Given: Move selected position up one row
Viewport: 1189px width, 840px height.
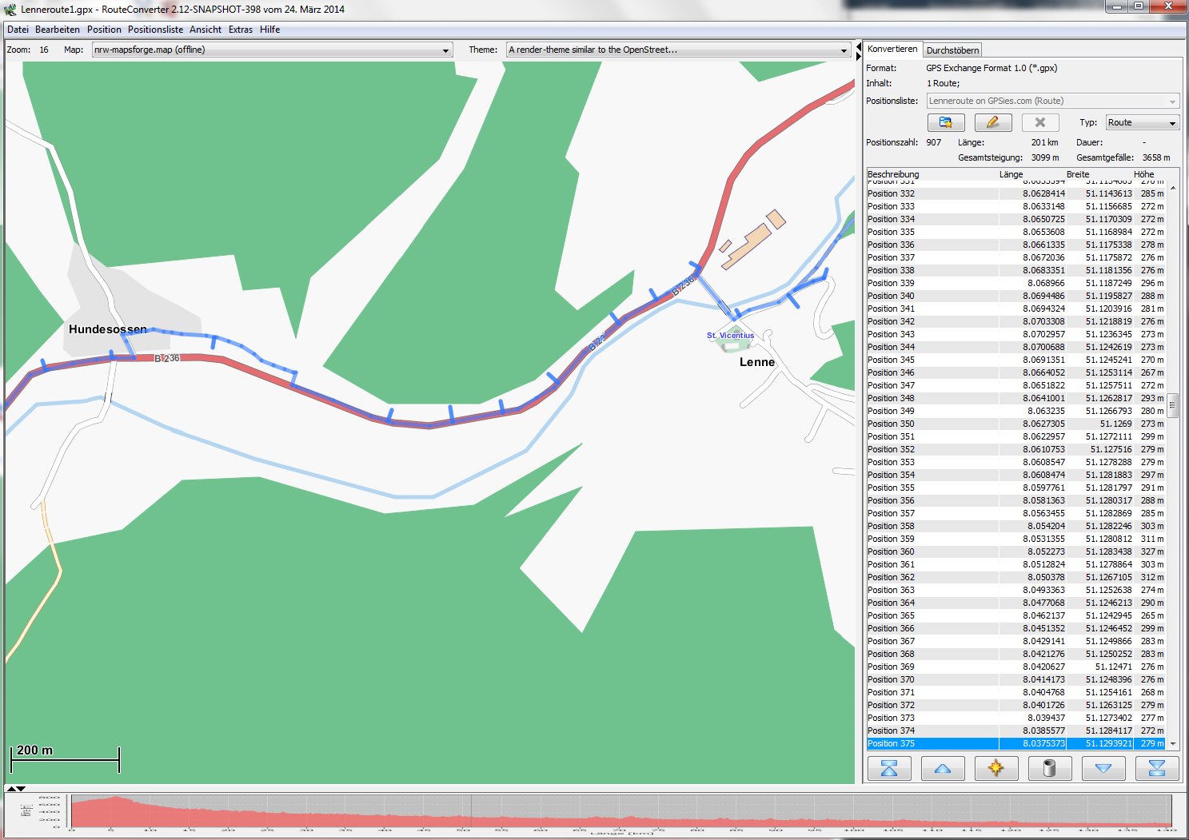Looking at the screenshot, I should (943, 769).
